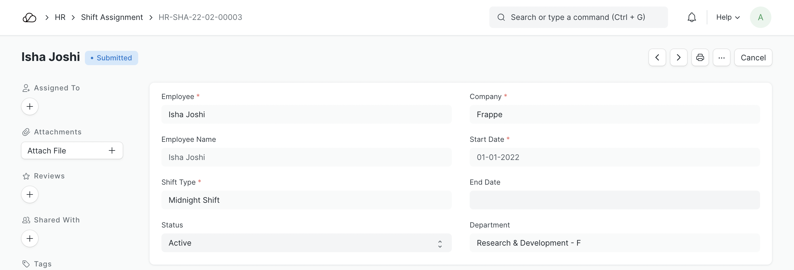
Task: Print this shift assignment document
Action: (x=700, y=58)
